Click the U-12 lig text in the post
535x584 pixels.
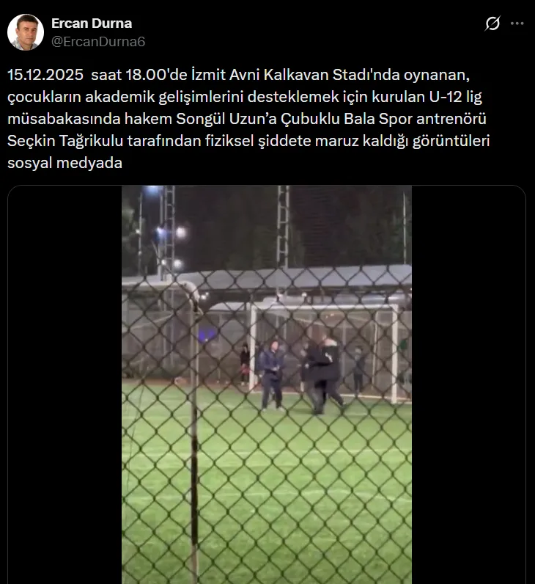click(456, 97)
